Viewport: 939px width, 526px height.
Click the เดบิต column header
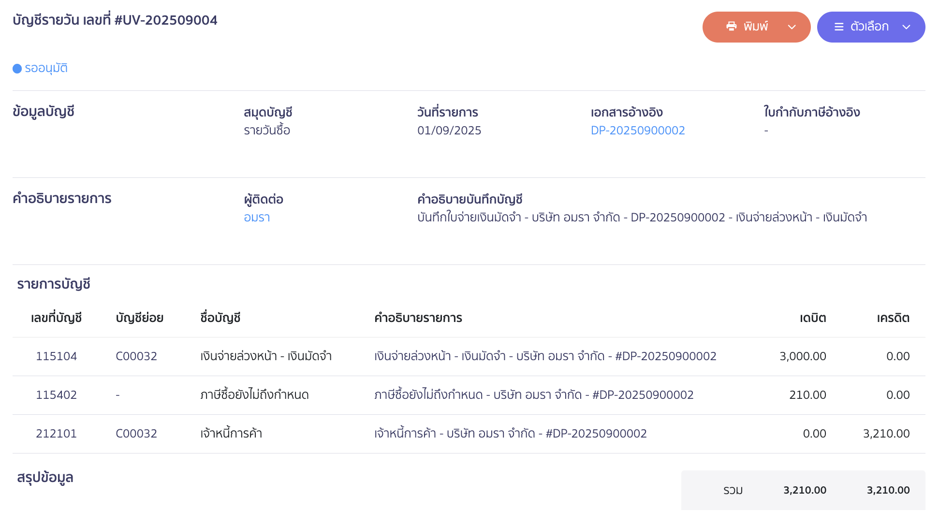point(813,318)
